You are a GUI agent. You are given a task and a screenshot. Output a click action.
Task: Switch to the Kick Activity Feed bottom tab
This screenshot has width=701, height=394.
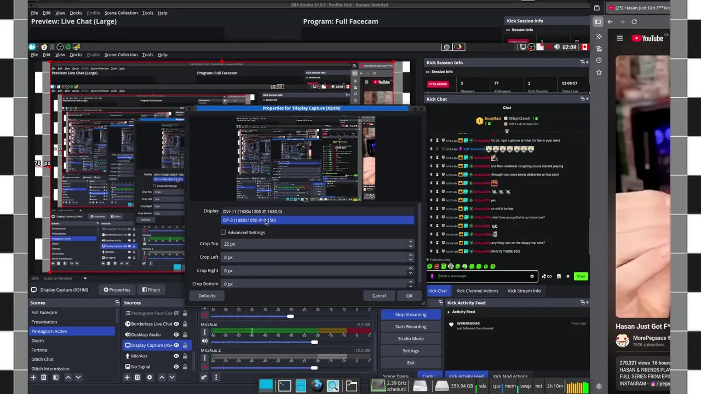pos(466,376)
